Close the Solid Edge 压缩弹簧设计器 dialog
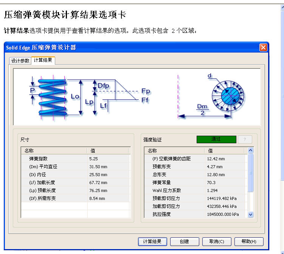Viewport: 284px width, 254px height. pos(263,47)
